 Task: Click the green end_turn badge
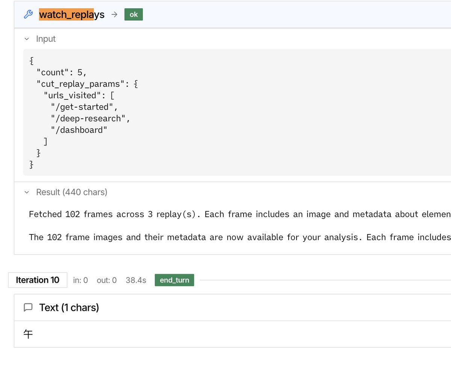pyautogui.click(x=174, y=280)
